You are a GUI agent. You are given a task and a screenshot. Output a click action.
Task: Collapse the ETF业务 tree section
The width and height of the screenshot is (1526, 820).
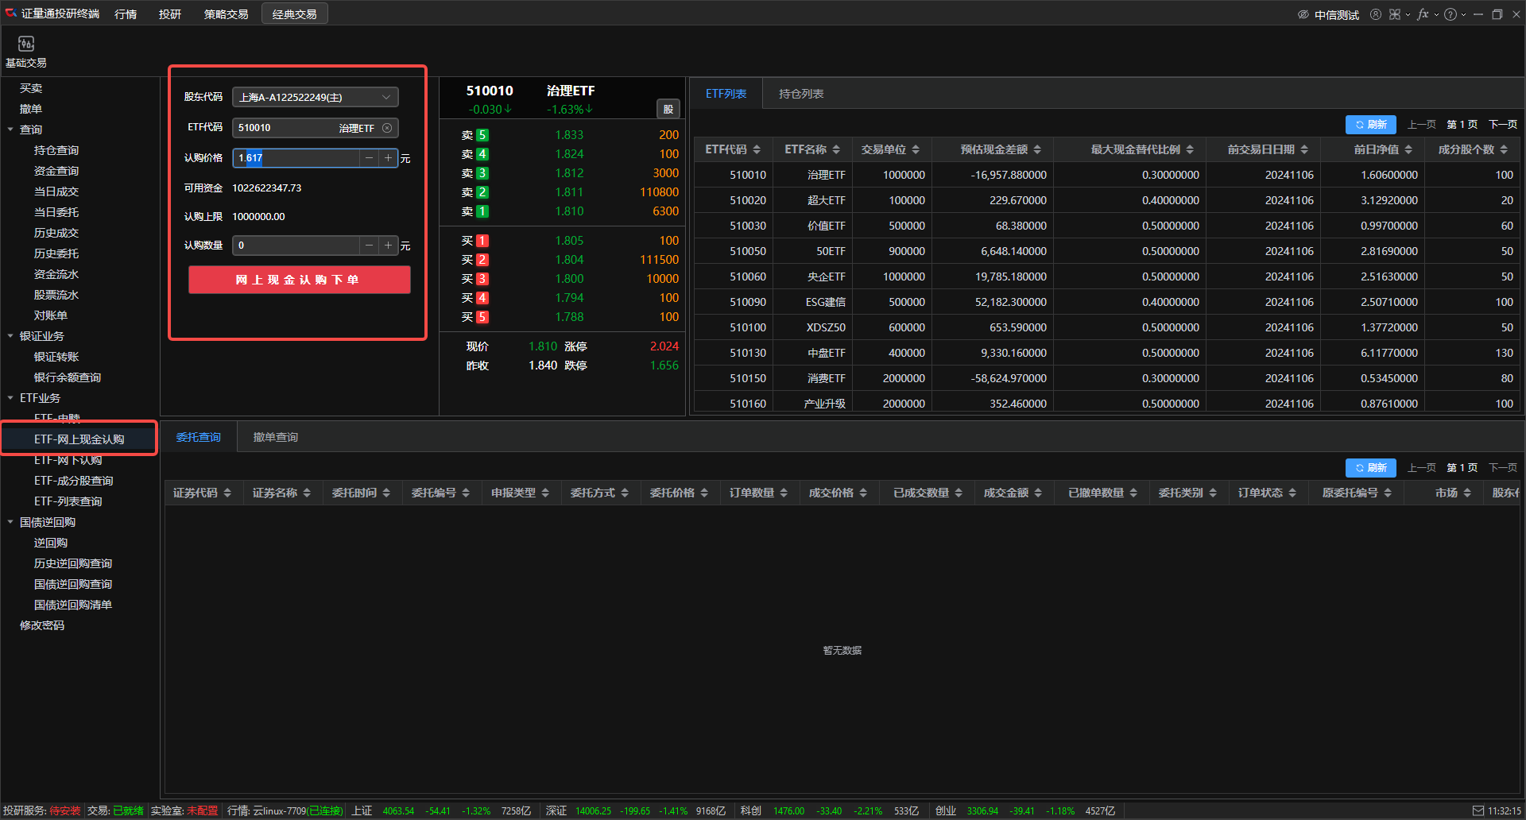click(10, 398)
